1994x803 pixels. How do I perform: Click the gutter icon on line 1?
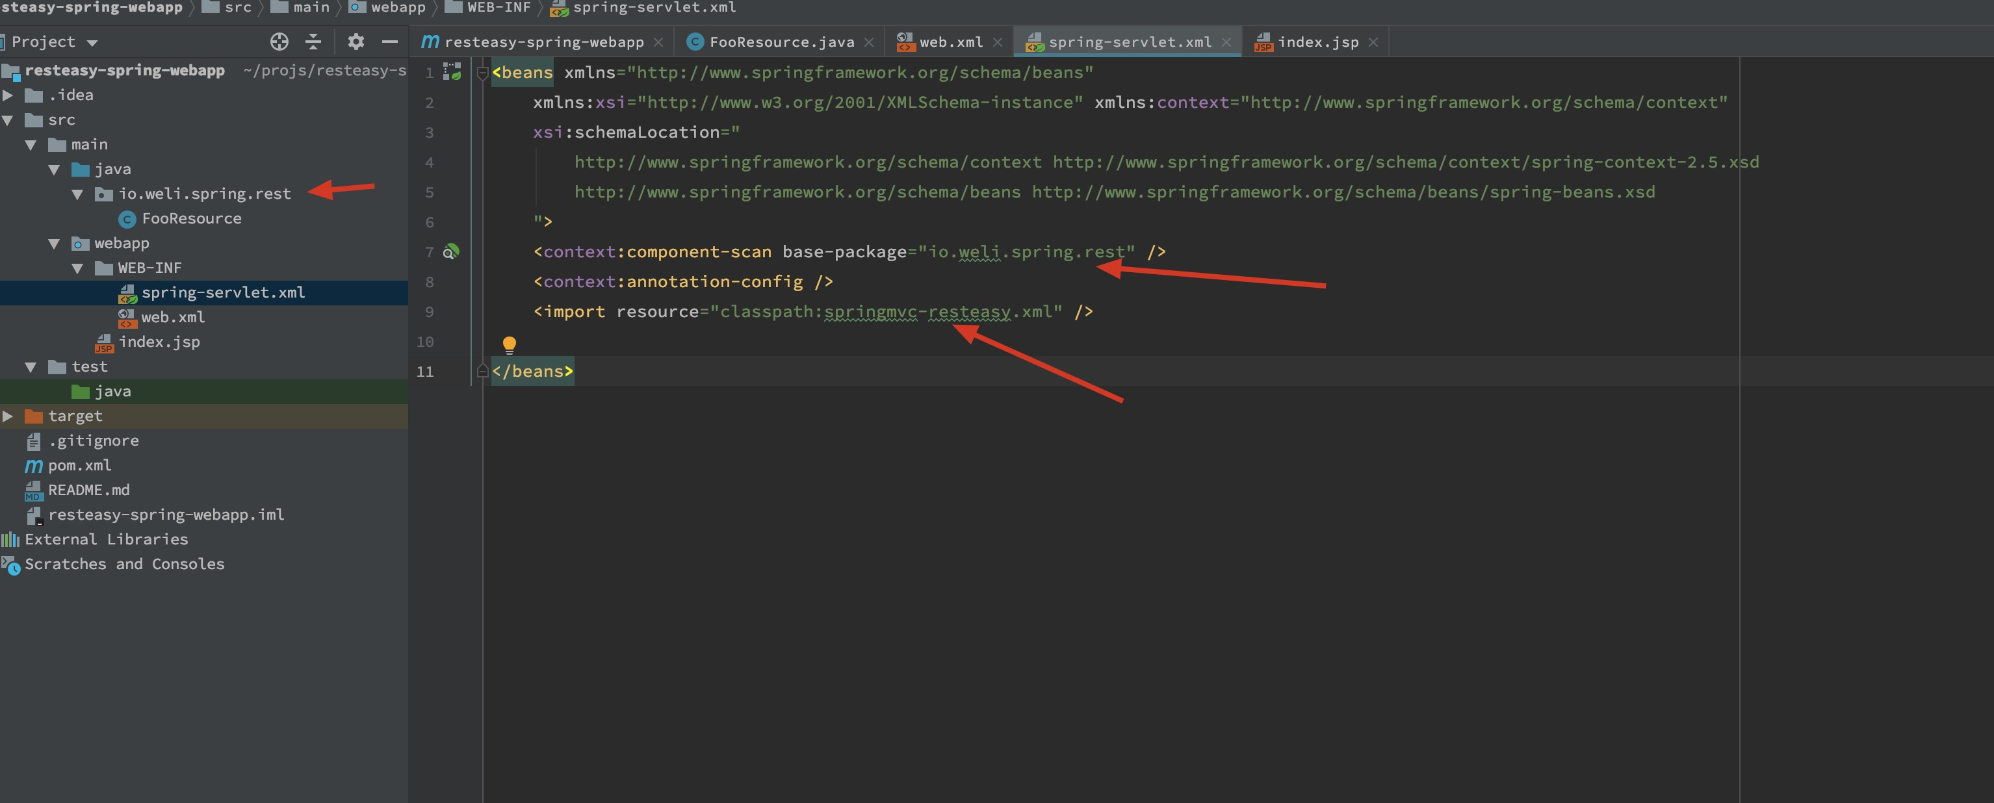point(452,72)
